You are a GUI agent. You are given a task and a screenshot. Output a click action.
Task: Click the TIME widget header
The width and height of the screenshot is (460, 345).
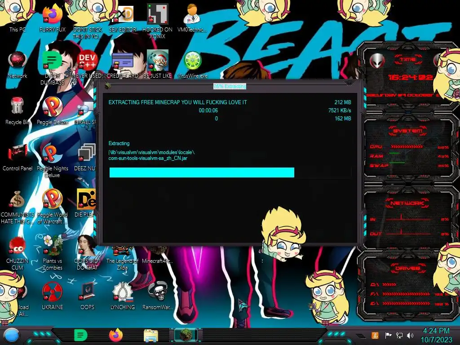click(408, 60)
